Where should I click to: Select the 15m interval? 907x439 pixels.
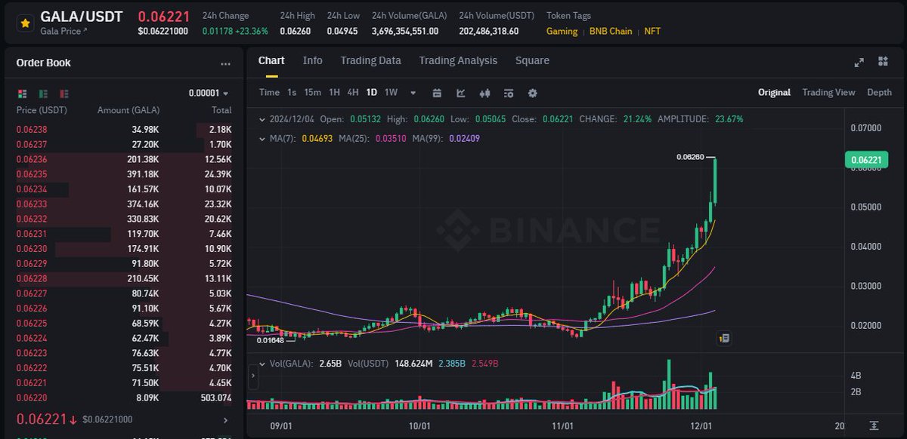[x=312, y=93]
